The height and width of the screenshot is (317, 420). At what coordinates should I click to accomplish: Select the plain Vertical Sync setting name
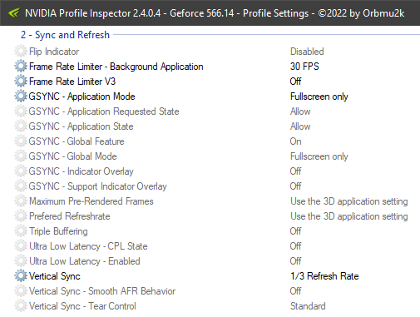pyautogui.click(x=55, y=276)
